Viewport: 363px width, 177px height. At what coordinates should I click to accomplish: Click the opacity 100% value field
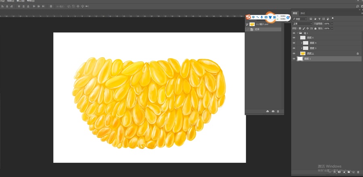(327, 24)
